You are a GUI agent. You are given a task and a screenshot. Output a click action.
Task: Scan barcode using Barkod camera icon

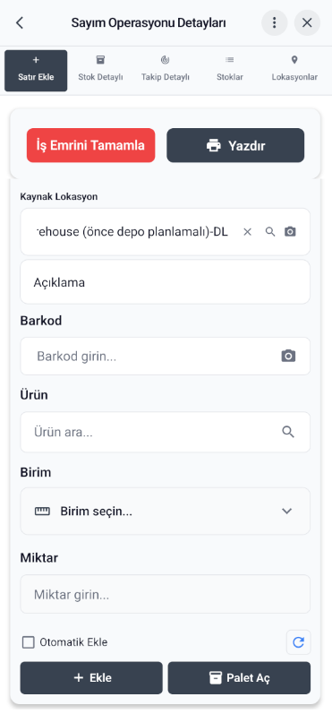pyautogui.click(x=288, y=356)
